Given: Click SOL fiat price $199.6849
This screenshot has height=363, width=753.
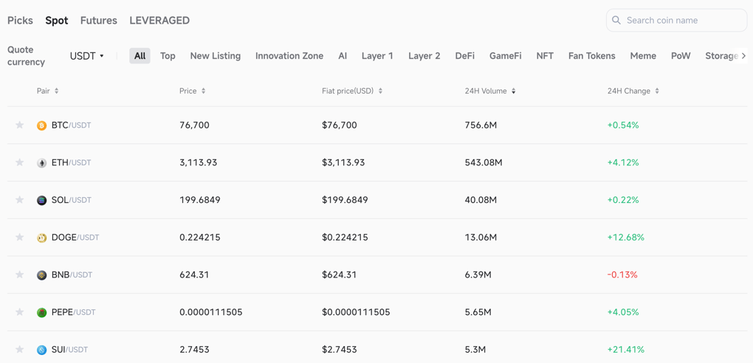Looking at the screenshot, I should click(345, 200).
